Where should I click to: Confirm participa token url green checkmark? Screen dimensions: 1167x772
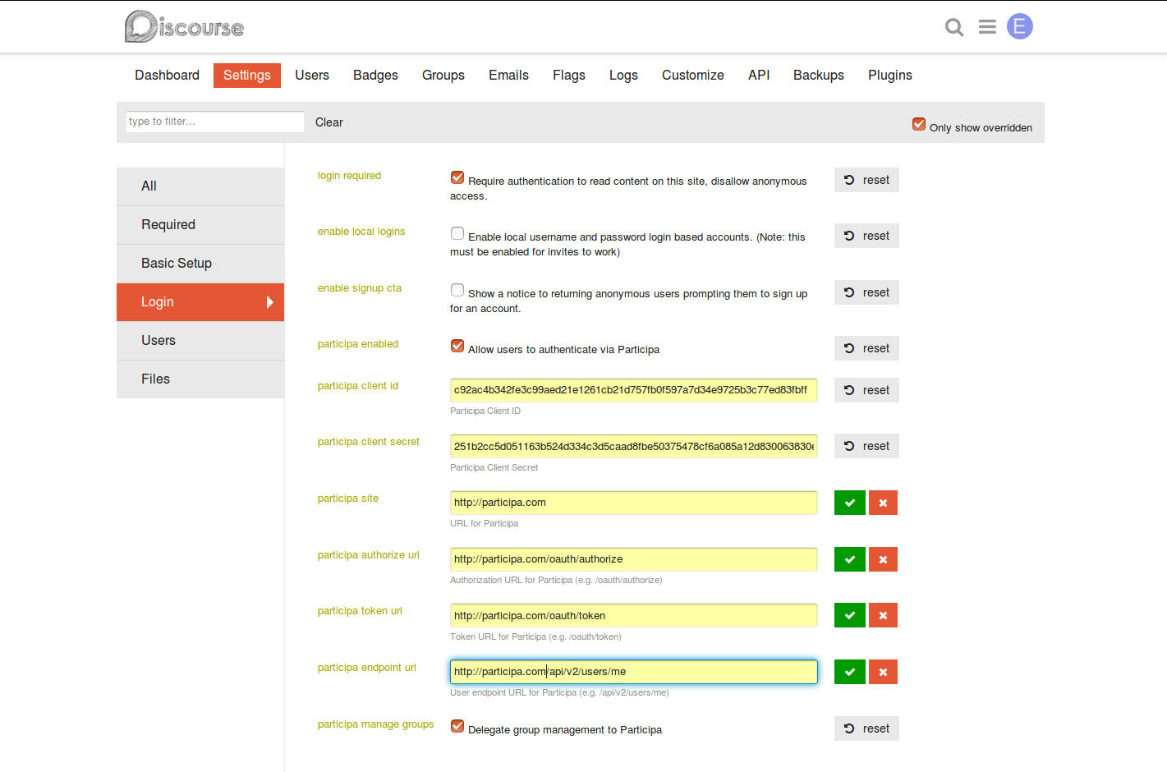tap(850, 615)
